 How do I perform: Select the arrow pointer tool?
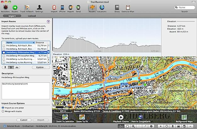pyautogui.click(x=121, y=126)
